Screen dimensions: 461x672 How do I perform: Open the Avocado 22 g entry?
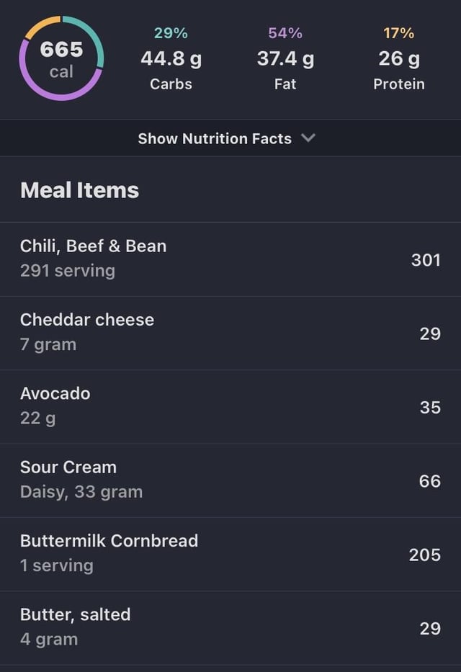[230, 407]
